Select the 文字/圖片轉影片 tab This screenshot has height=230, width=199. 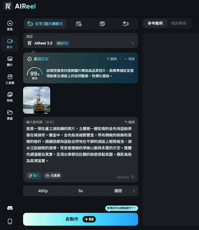pos(45,24)
